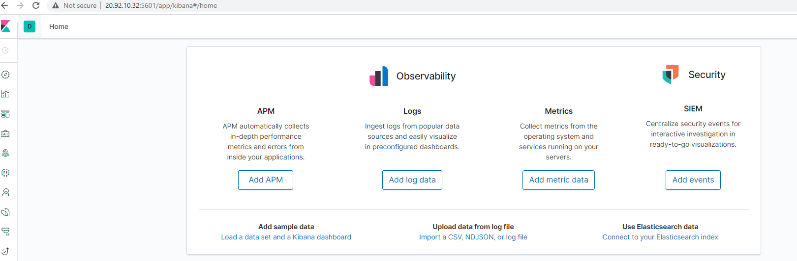
Task: Click the Kibana logo
Action: coord(5,26)
